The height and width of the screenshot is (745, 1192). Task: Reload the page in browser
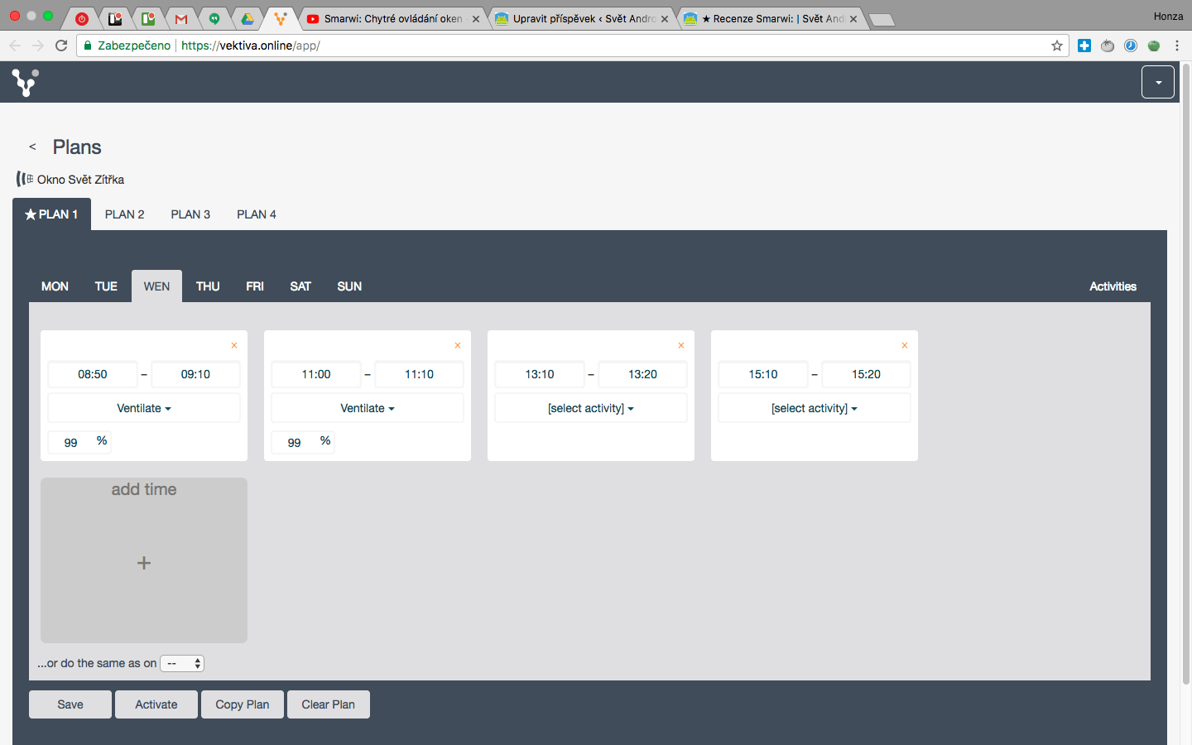coord(61,46)
